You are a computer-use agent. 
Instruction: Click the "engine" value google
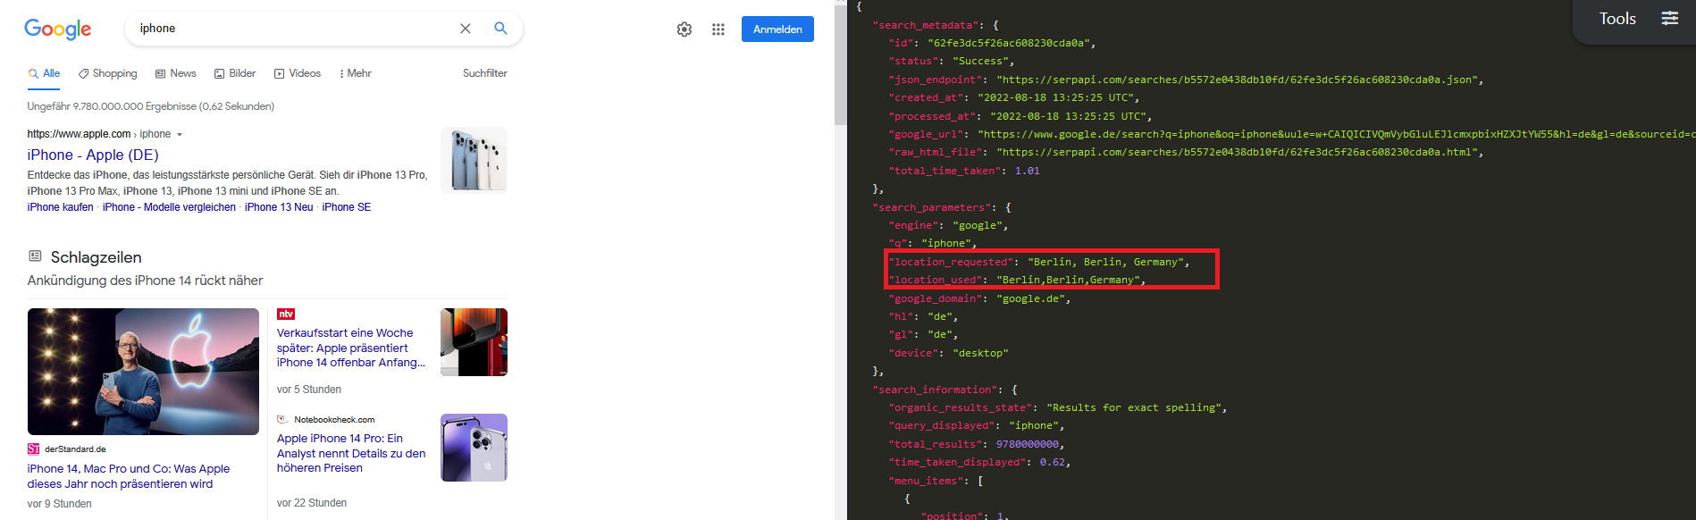click(x=977, y=225)
